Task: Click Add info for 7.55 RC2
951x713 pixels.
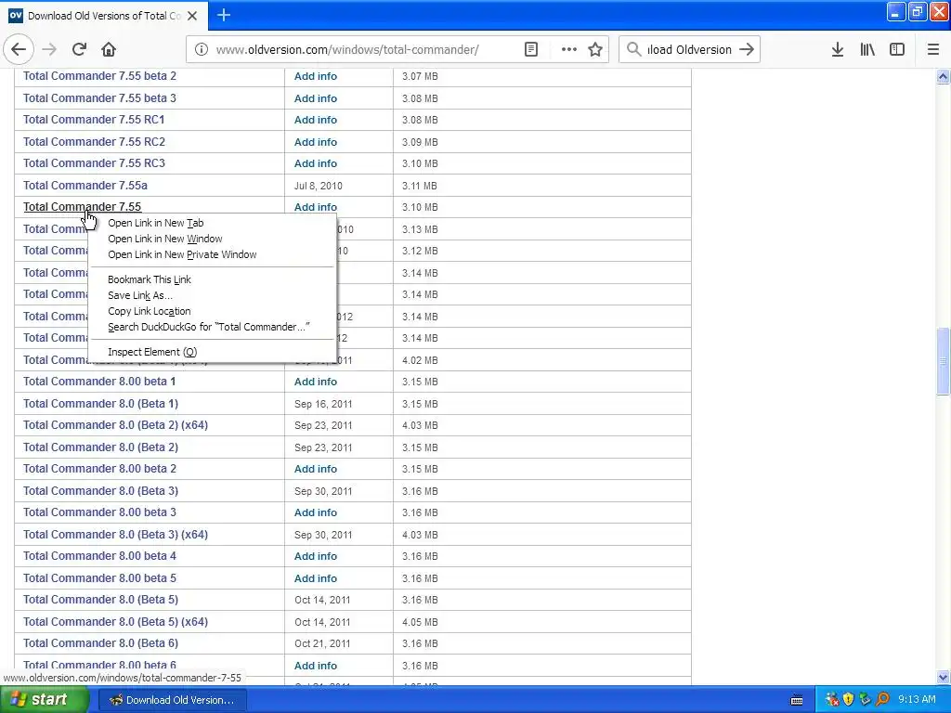Action: coord(316,142)
